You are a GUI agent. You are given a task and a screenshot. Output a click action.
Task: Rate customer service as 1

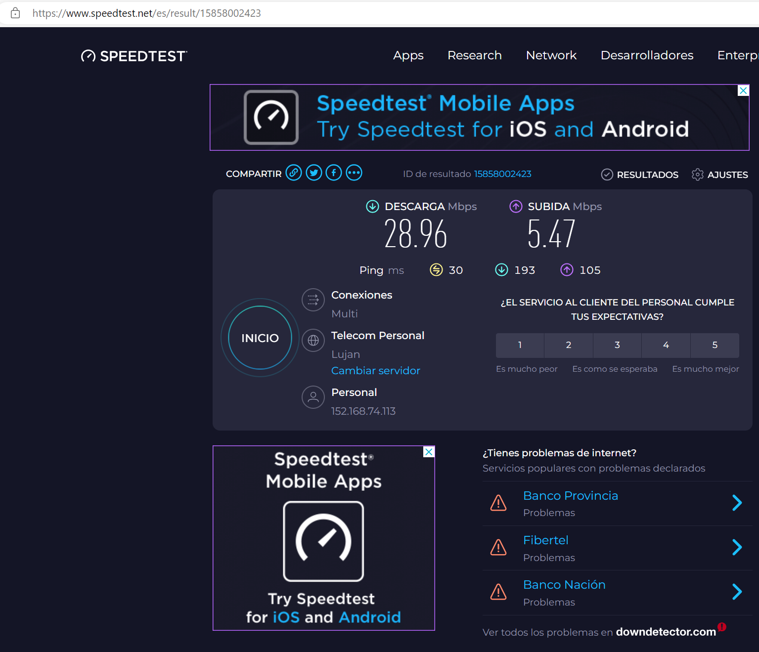(520, 345)
